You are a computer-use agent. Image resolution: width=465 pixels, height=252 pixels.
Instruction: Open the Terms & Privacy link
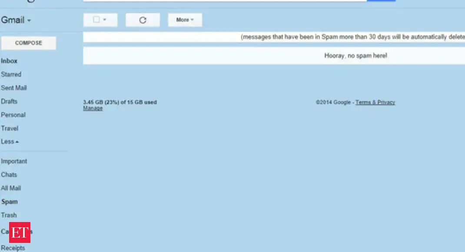375,102
